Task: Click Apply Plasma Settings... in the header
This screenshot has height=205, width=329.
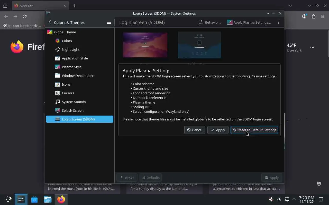Action: point(249,22)
